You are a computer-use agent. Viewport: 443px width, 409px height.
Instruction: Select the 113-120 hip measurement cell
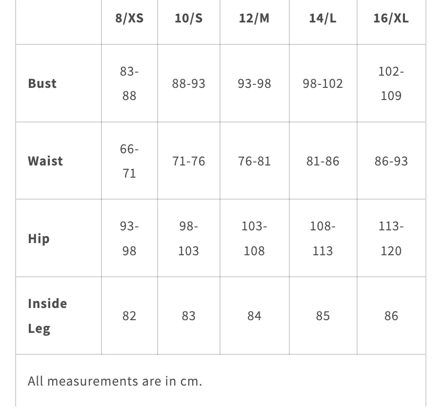pos(391,239)
